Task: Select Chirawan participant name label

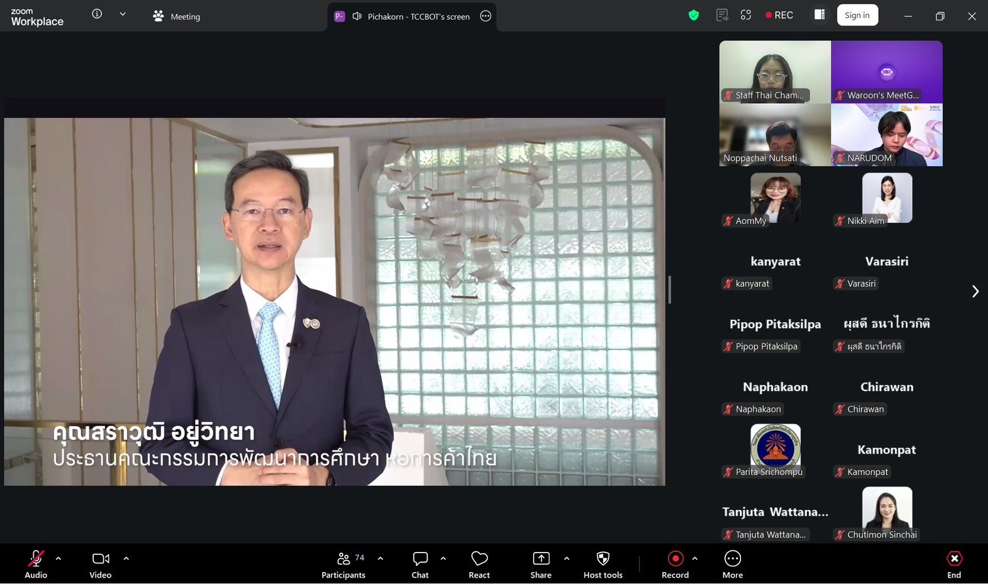Action: point(860,410)
